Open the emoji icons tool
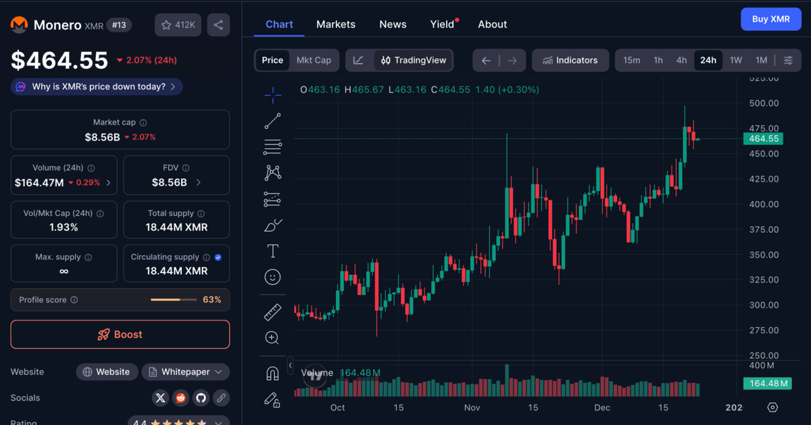 (273, 277)
